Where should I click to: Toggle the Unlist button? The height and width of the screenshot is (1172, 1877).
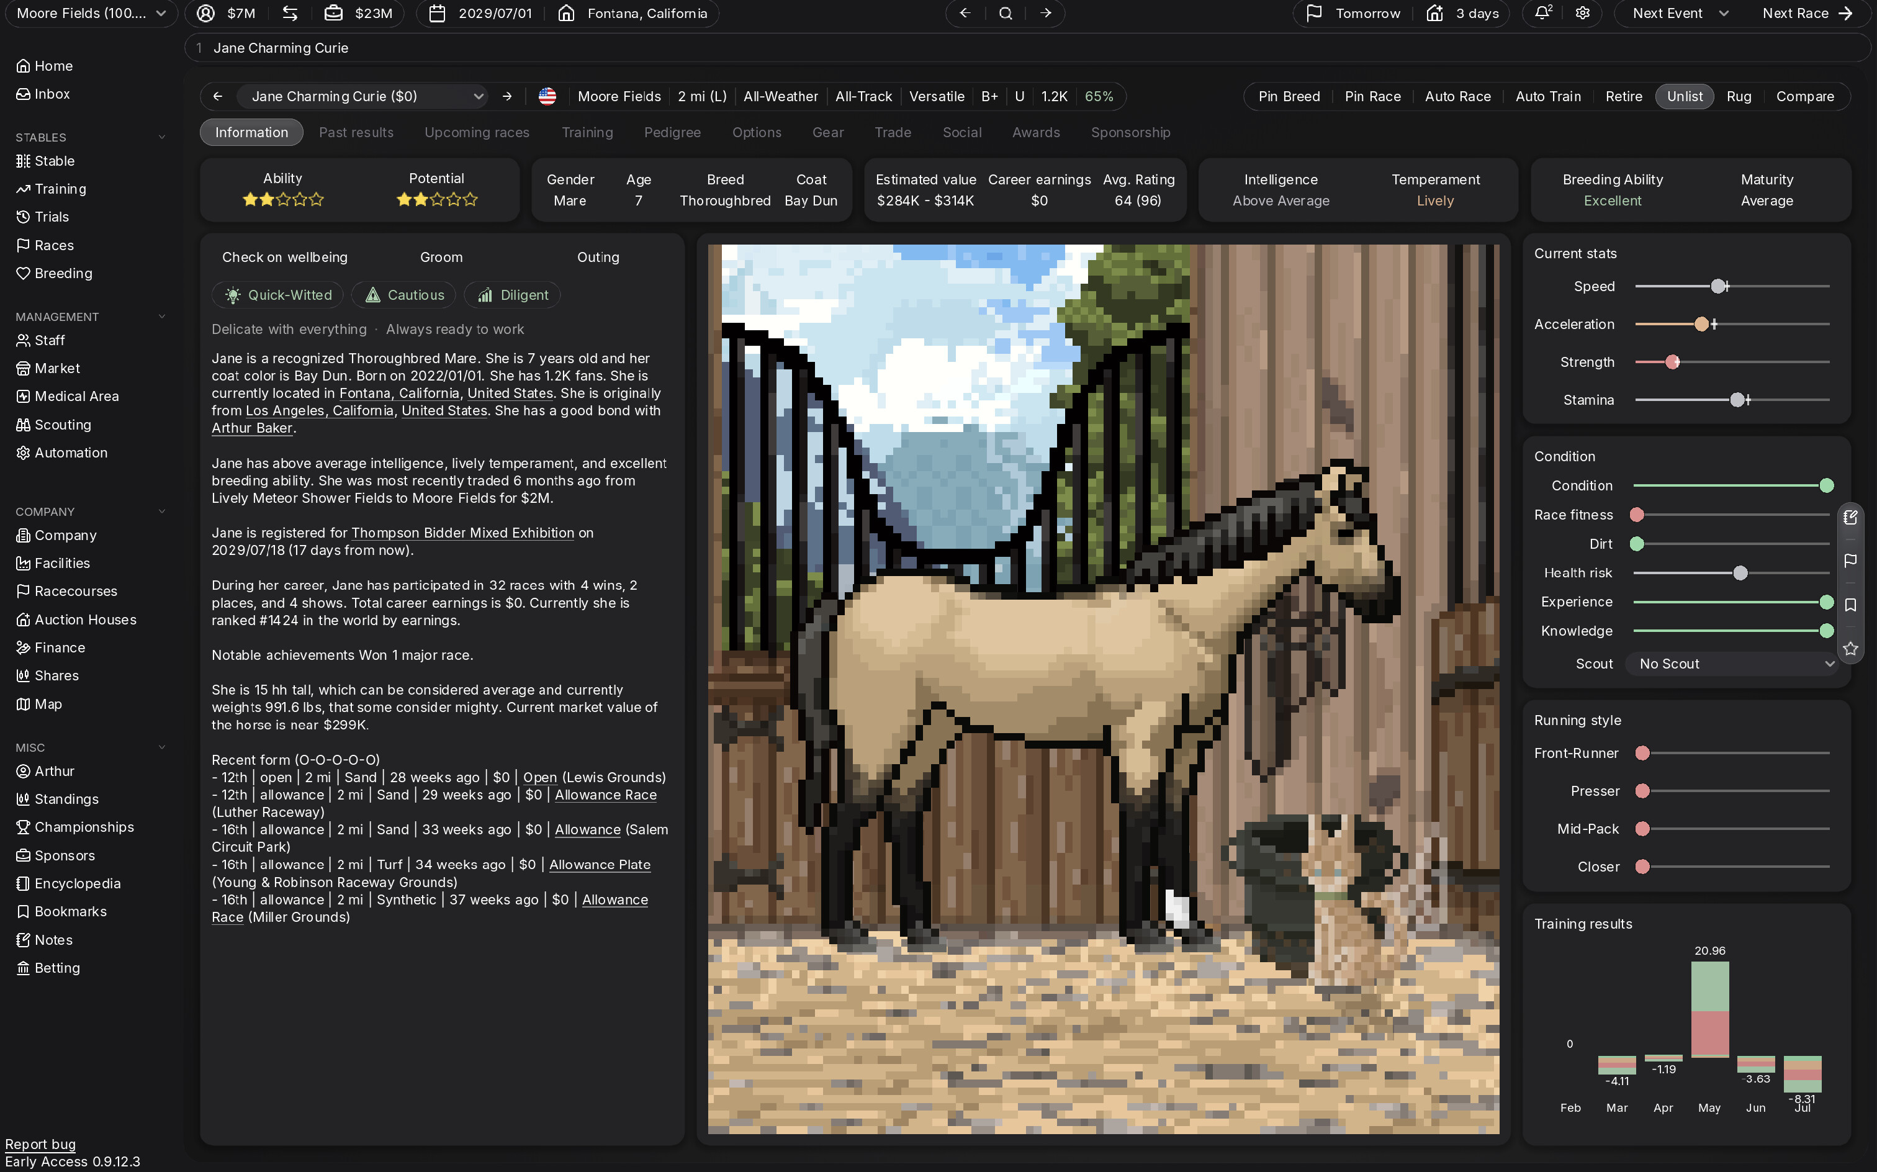coord(1684,96)
